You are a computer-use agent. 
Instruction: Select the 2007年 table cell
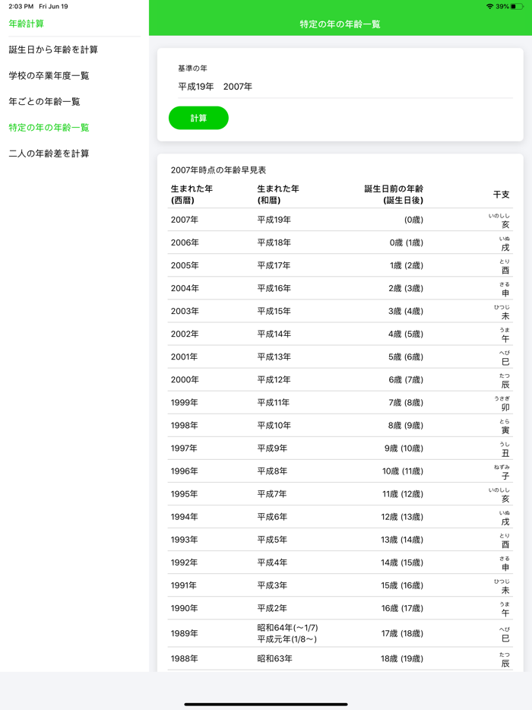[184, 220]
